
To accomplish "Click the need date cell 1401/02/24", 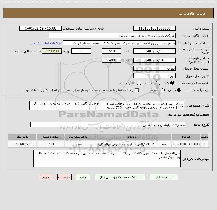I will click(22, 144).
